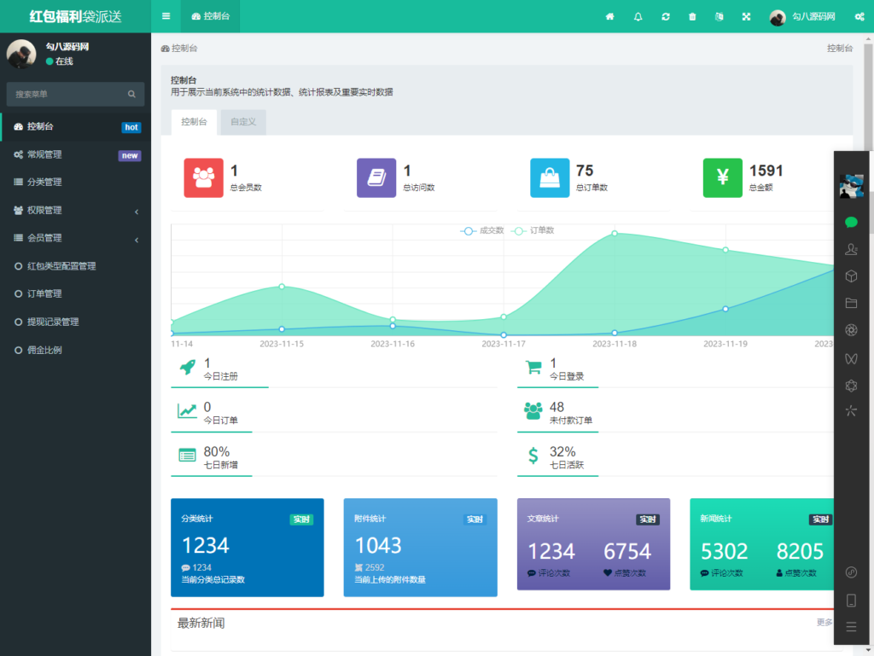The width and height of the screenshot is (874, 656).
Task: Clear cache with the trash icon
Action: (x=692, y=16)
